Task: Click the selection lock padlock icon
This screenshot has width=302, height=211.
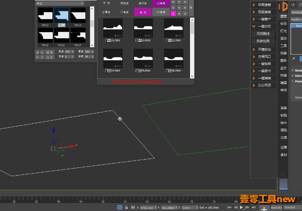Action: click(126, 207)
